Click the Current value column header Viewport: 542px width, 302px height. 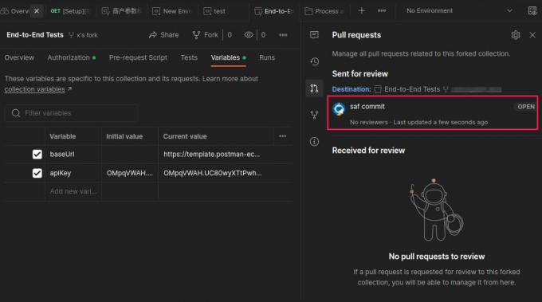coord(185,136)
